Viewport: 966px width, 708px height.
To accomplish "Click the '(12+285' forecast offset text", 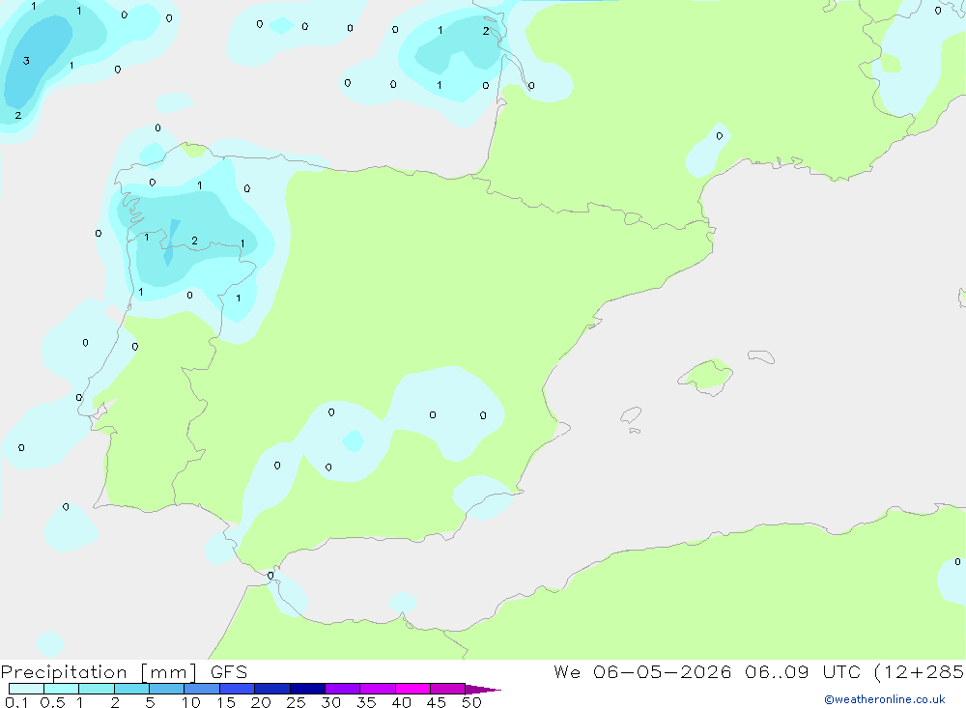I will coord(920,671).
